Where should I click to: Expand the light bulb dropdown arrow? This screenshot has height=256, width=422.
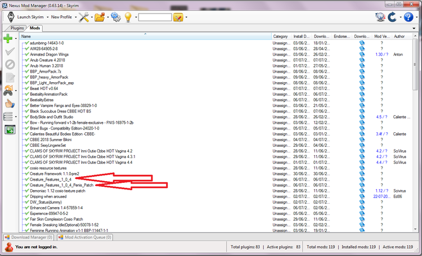pyautogui.click(x=136, y=17)
